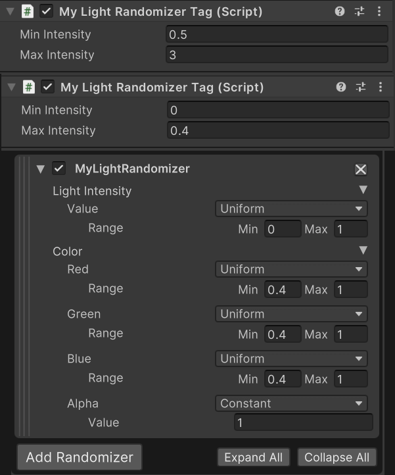Collapse the Color section arrow
The image size is (395, 475).
(x=363, y=250)
